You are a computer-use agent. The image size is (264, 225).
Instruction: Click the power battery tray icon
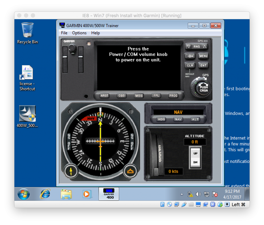(190, 194)
